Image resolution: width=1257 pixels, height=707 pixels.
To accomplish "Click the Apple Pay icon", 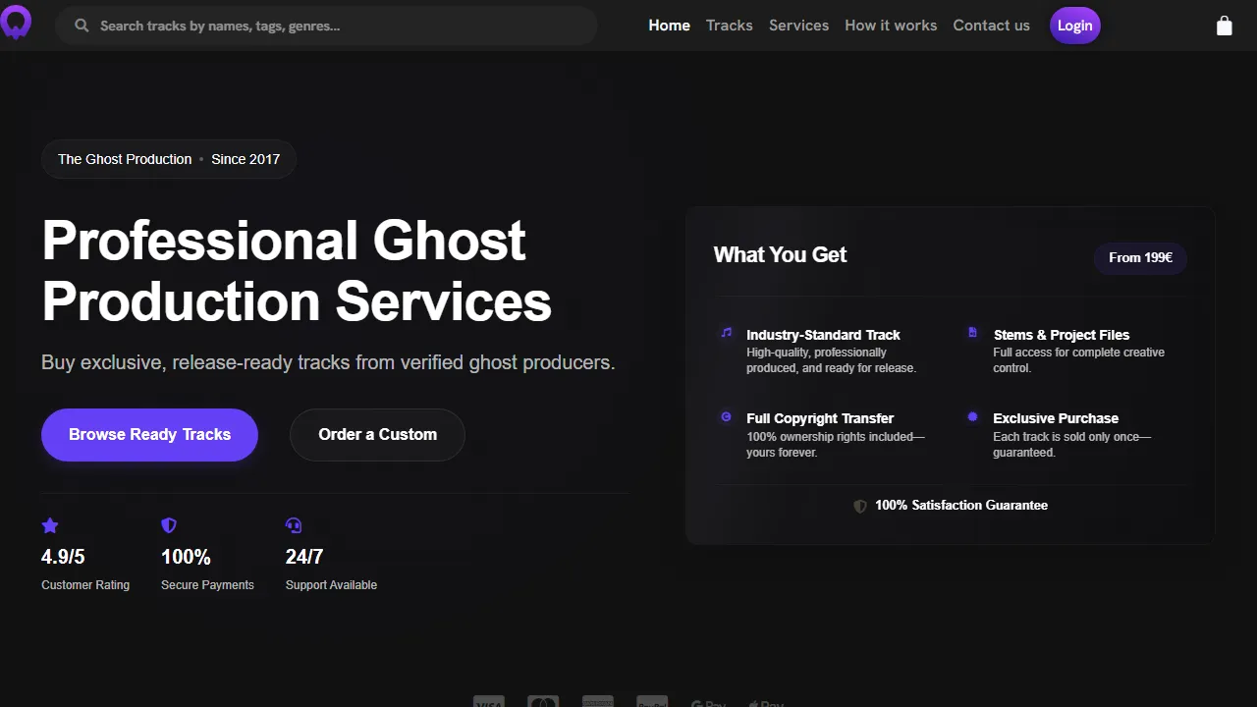I will (x=766, y=701).
